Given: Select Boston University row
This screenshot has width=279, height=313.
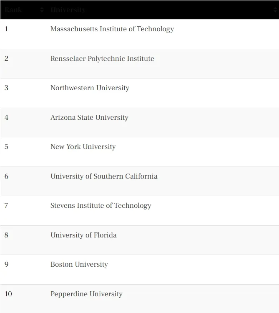Looking at the screenshot, I should 79,265.
